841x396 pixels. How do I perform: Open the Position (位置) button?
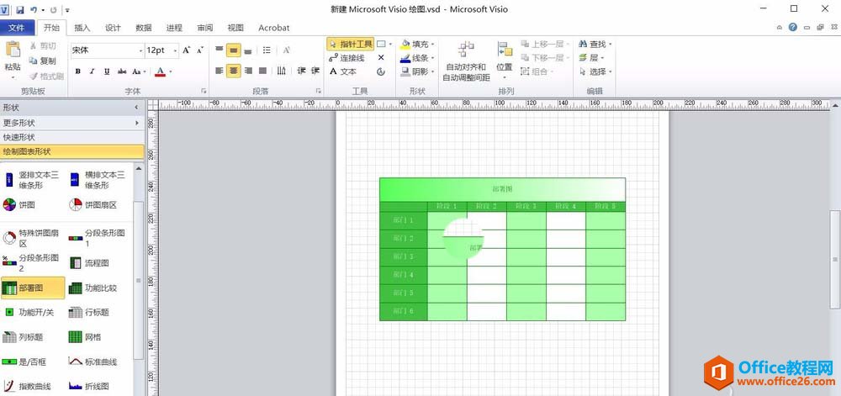point(504,61)
